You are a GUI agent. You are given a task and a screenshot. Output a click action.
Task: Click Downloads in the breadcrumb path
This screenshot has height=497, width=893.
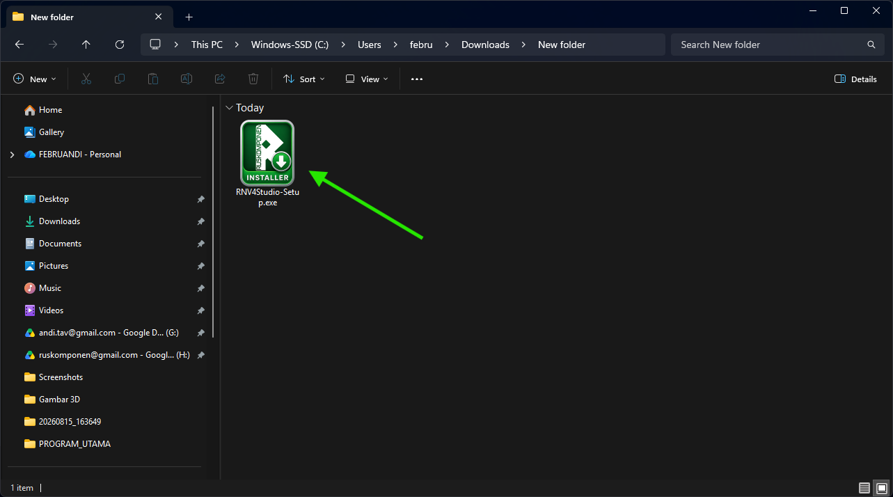(485, 45)
